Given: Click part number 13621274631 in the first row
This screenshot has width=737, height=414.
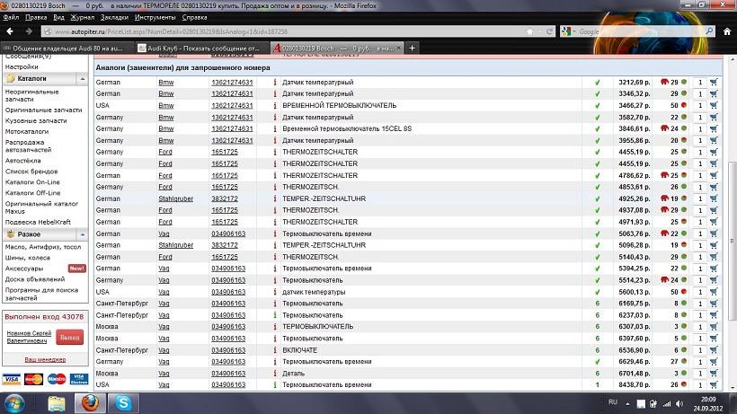Looking at the screenshot, I should point(232,82).
